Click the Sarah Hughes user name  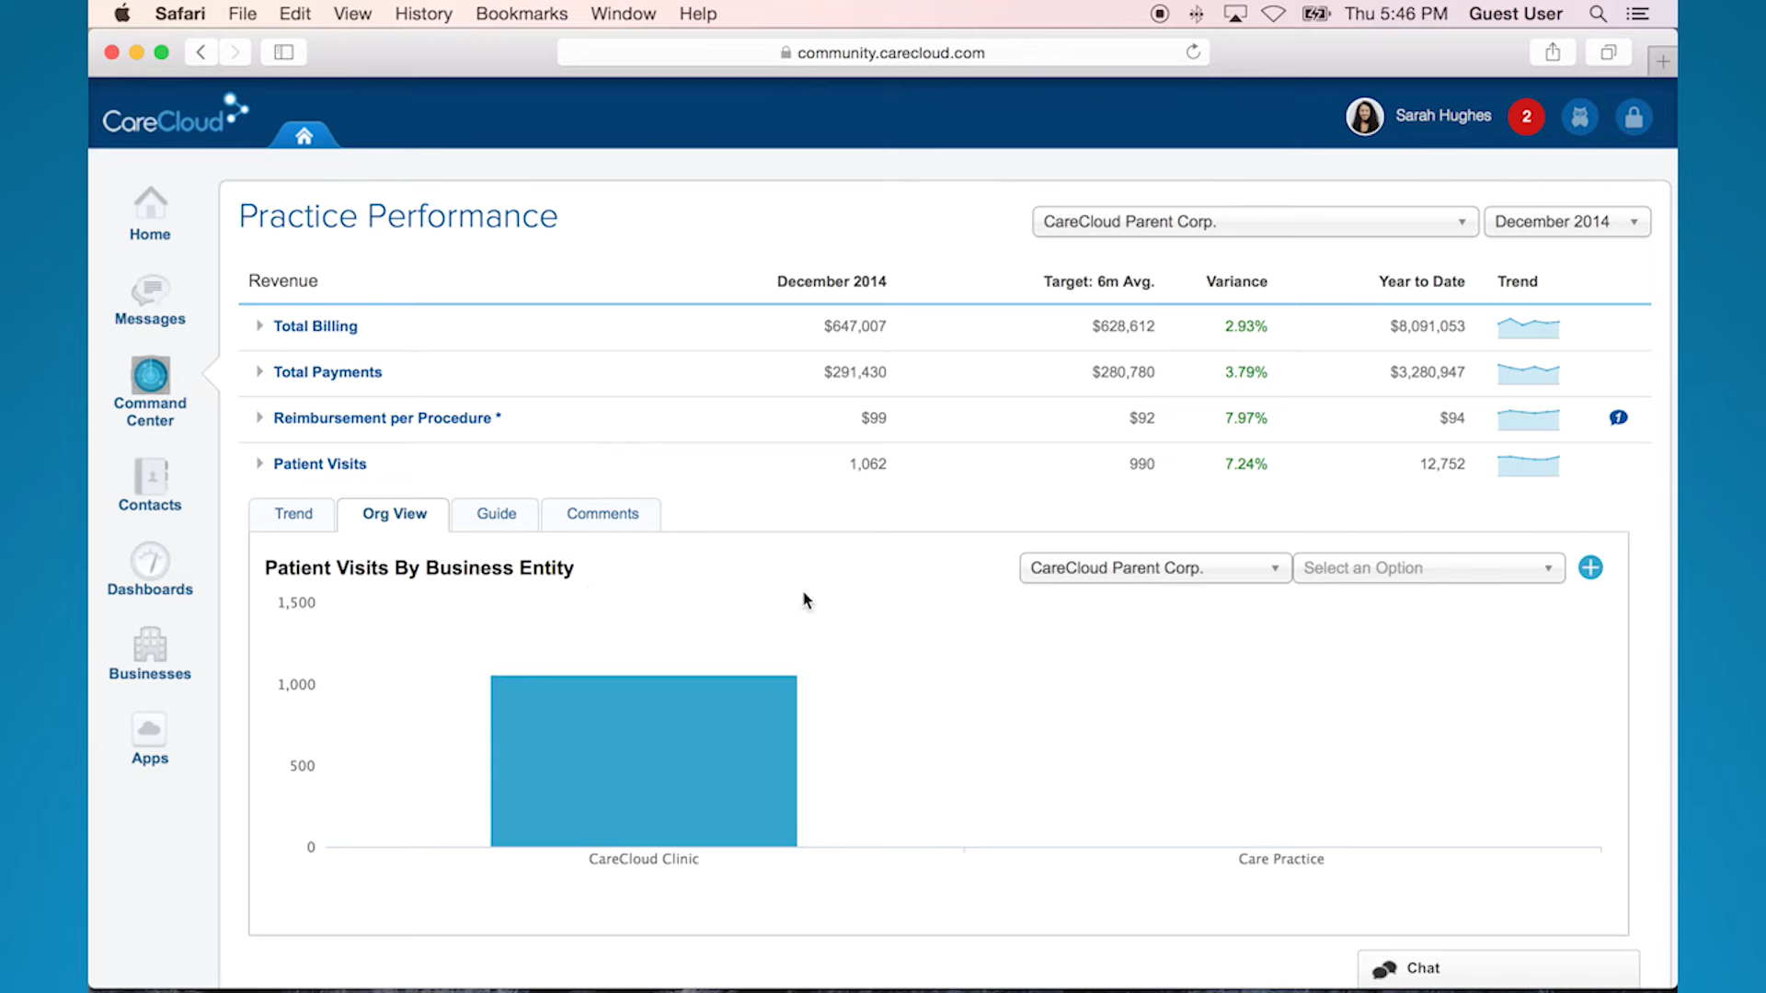click(1442, 116)
